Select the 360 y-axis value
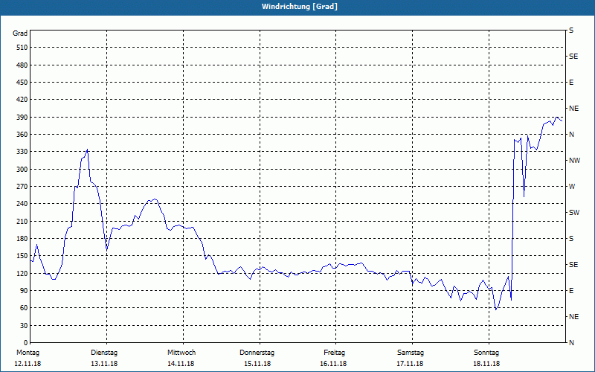The width and height of the screenshot is (595, 372). [x=22, y=135]
